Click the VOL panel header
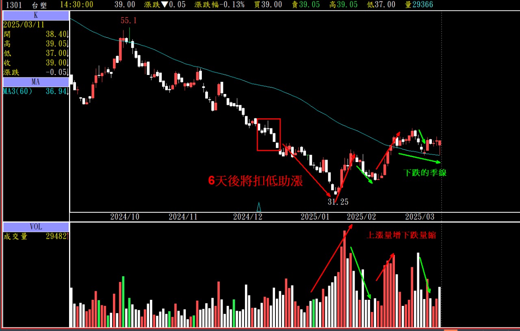Viewport: 520px width, 331px height. coord(36,227)
